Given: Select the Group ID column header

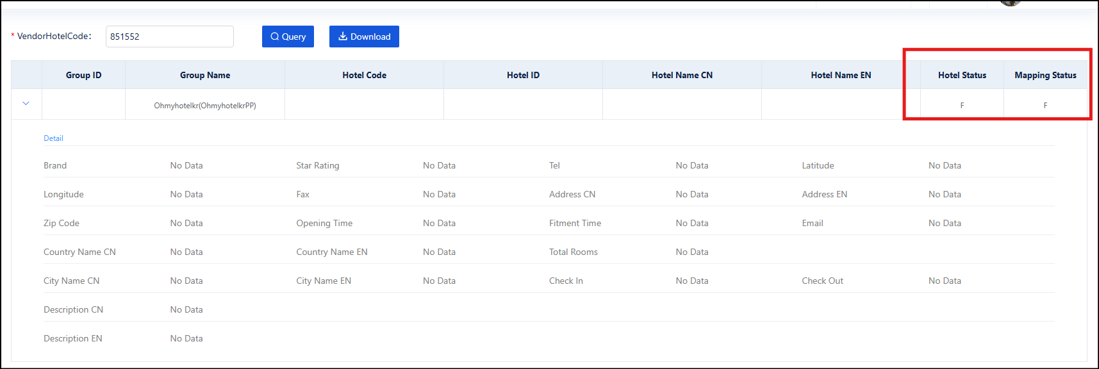Looking at the screenshot, I should click(x=83, y=75).
